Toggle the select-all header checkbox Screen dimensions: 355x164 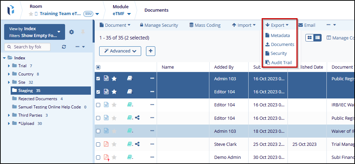98,67
